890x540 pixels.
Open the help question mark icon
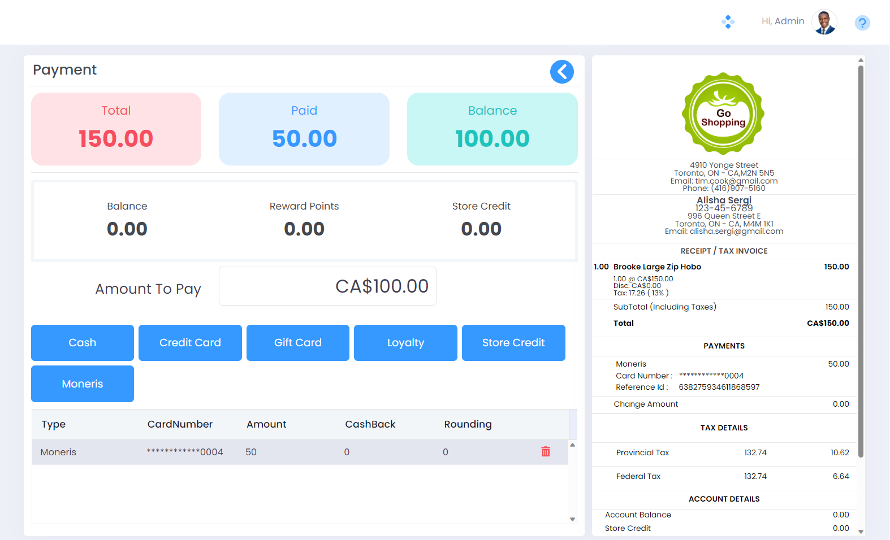(x=862, y=23)
